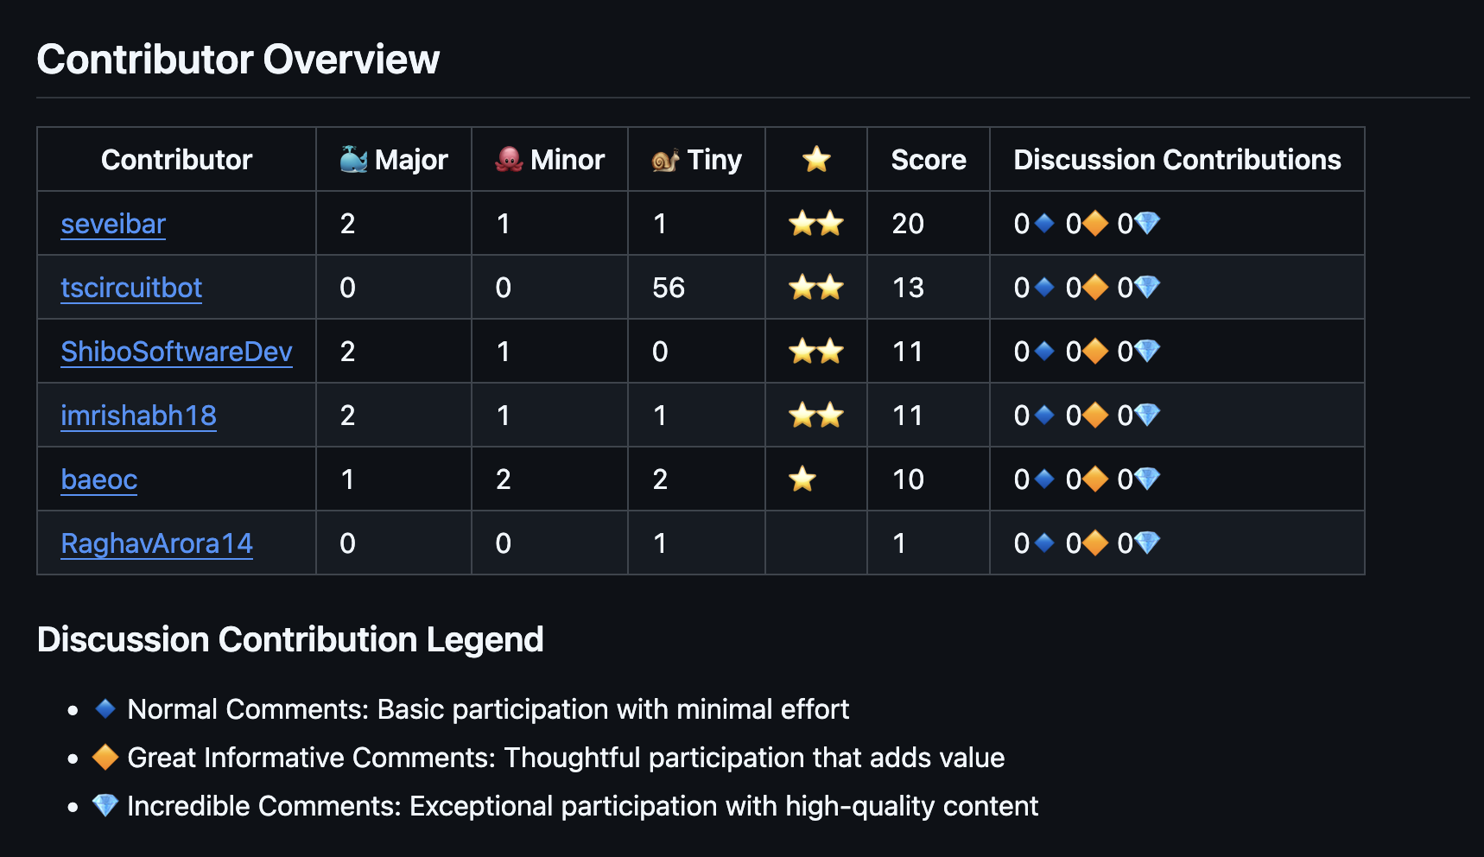Visit ShiboSoftwareDev's profile link
Screen dimensions: 1484x857
click(x=176, y=352)
